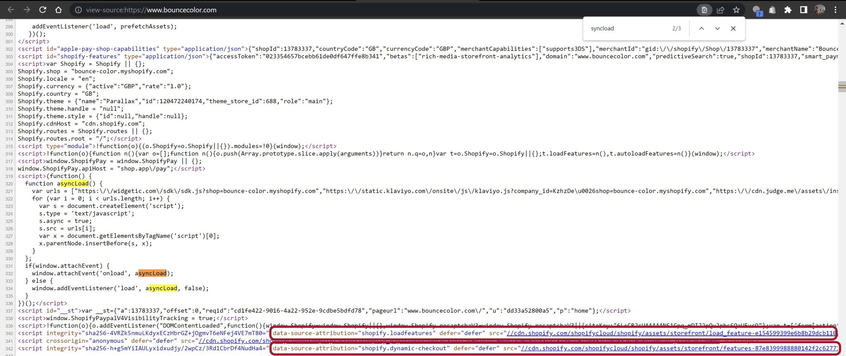Screen dimensions: 846x356
Task: Click 'Shopify.theme.handle = "null"' line
Action: coord(71,108)
